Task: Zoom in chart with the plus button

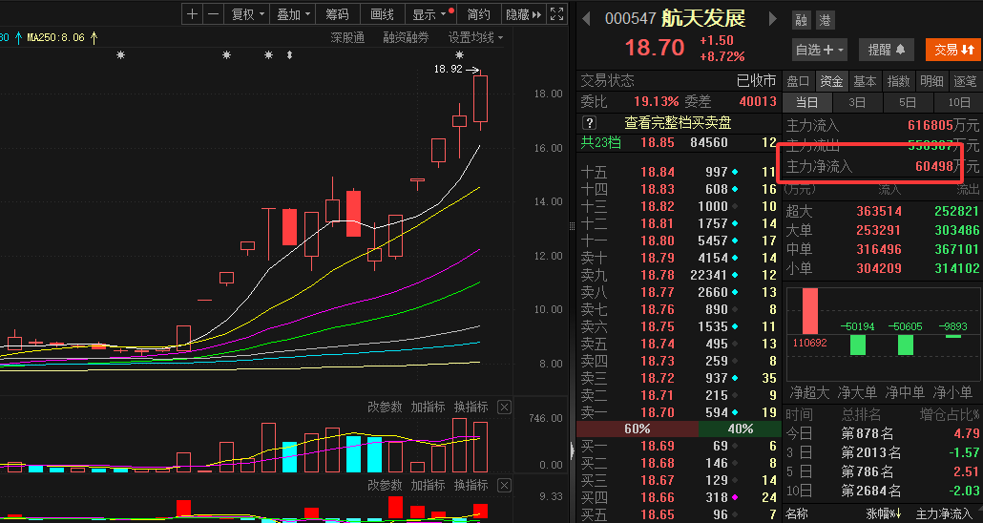Action: pyautogui.click(x=193, y=14)
